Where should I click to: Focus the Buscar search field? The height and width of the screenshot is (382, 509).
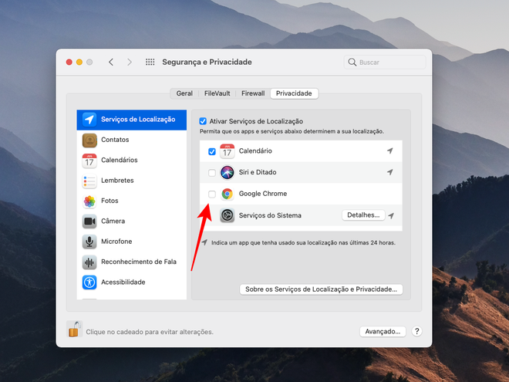[385, 62]
